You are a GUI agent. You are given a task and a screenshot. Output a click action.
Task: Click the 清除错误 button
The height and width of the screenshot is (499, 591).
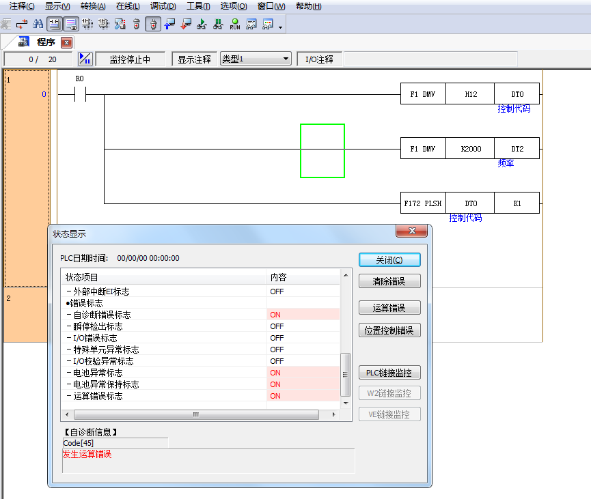click(389, 281)
